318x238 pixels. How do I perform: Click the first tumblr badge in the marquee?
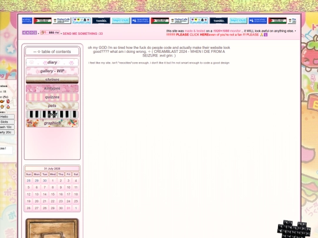tap(101, 21)
